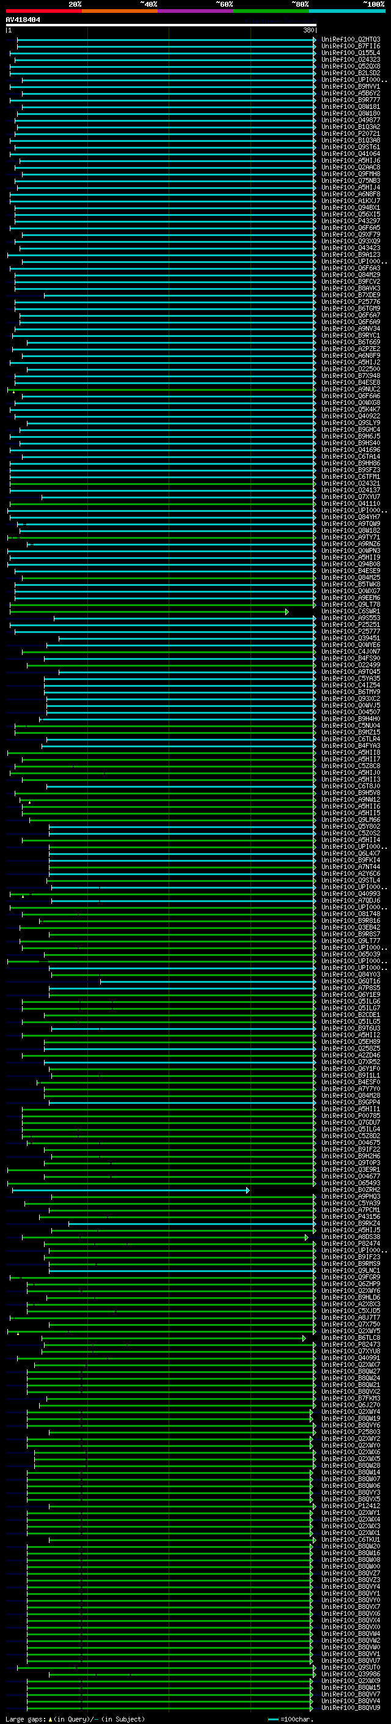Click the white query sequence bar
This screenshot has width=391, height=1724.
161,26
